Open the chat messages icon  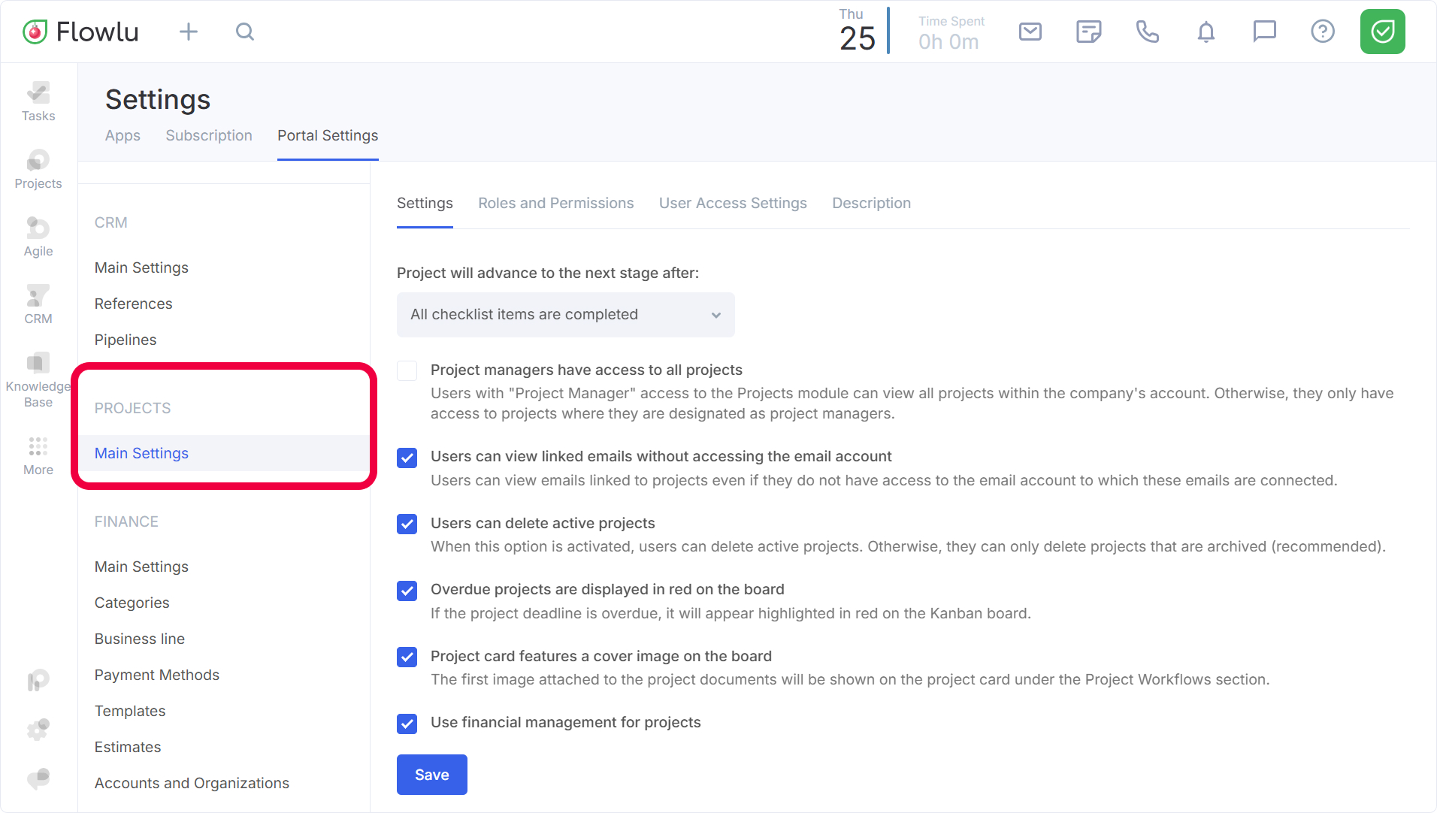tap(1264, 32)
